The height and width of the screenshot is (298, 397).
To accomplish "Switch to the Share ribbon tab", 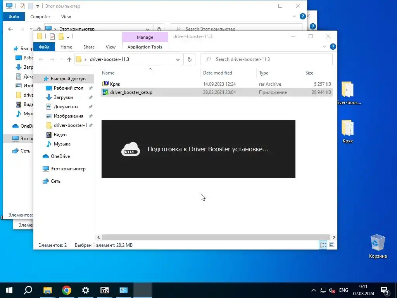I will tap(89, 47).
